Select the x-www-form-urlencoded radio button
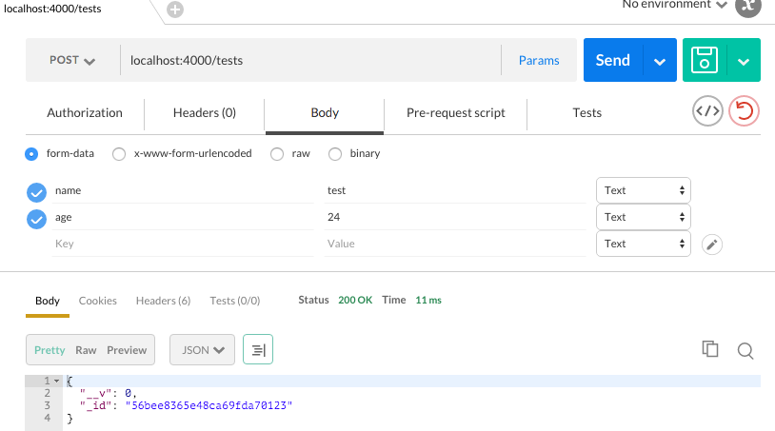 point(119,154)
